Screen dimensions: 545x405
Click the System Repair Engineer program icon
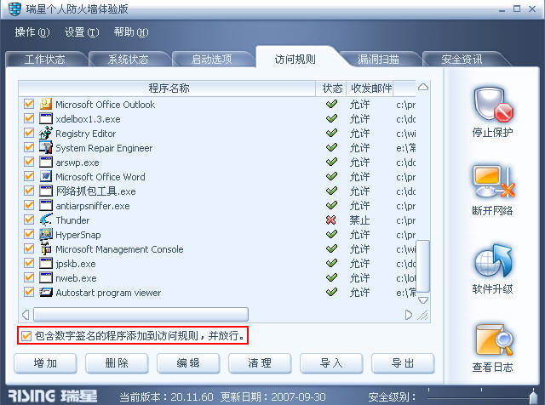(x=45, y=147)
